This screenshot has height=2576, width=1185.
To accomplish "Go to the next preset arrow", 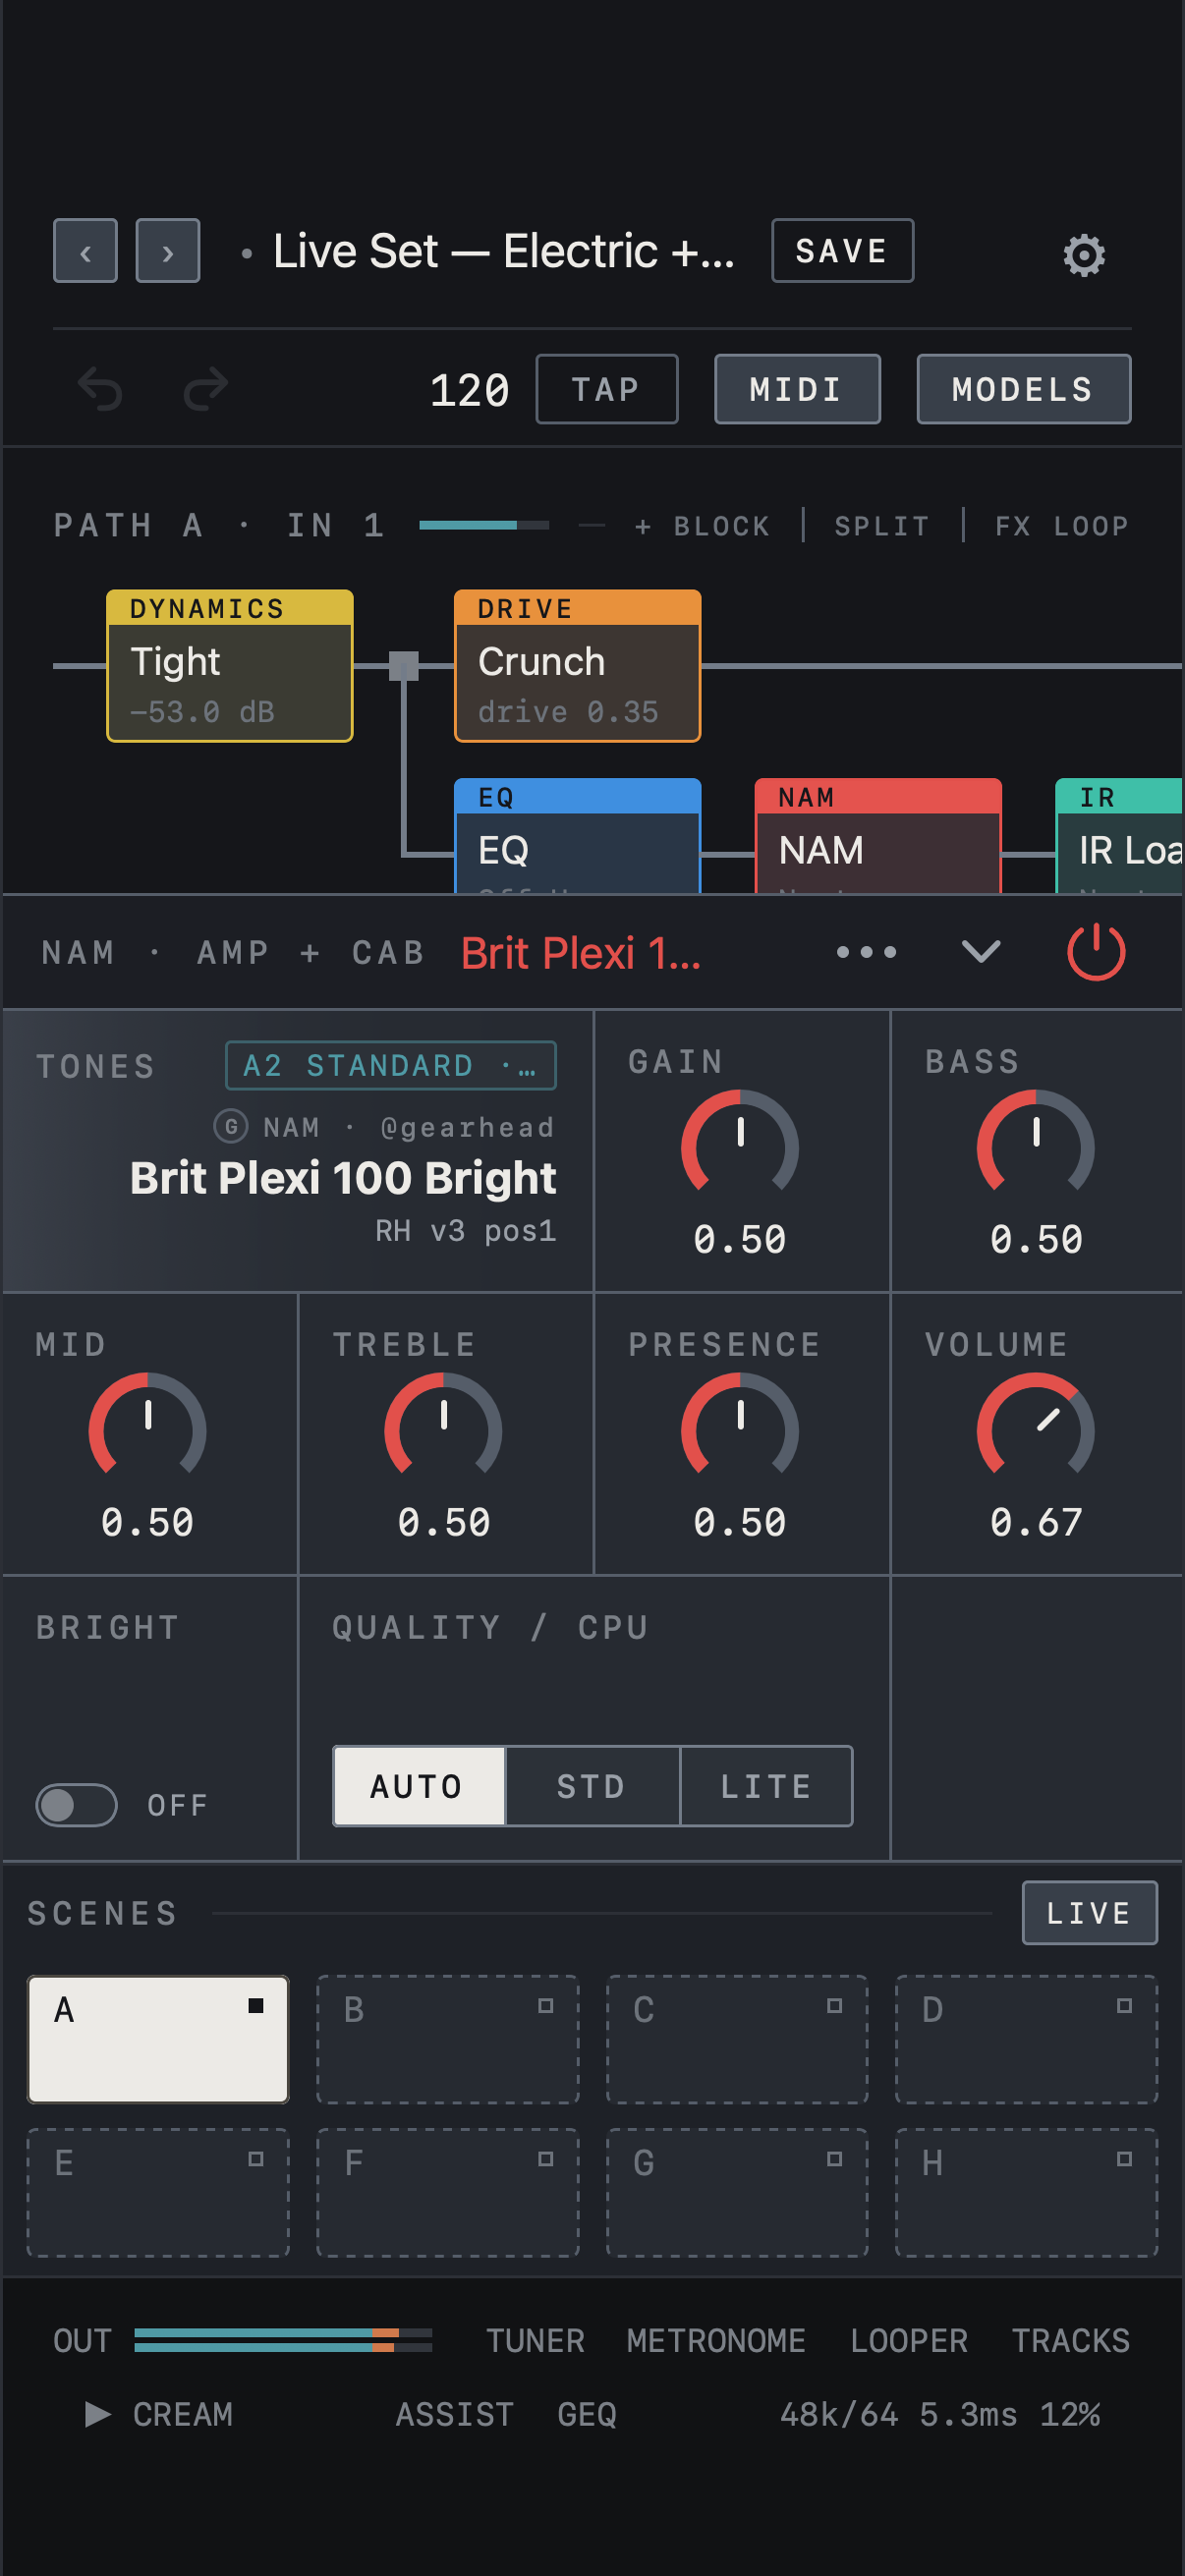I will [168, 251].
